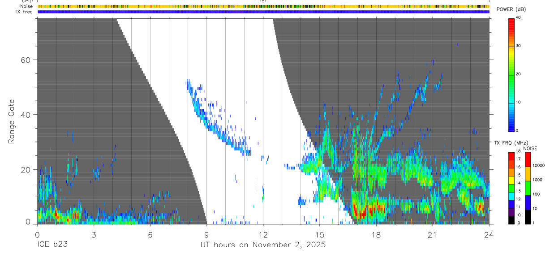
Task: Click the '21' tick on the UT hours axis
Action: pyautogui.click(x=432, y=235)
